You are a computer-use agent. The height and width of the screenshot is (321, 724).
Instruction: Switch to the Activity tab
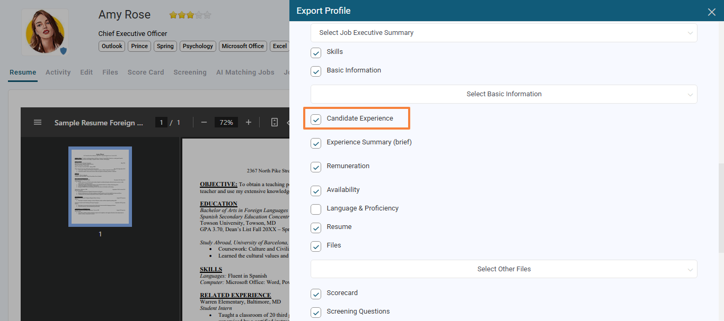(x=58, y=72)
